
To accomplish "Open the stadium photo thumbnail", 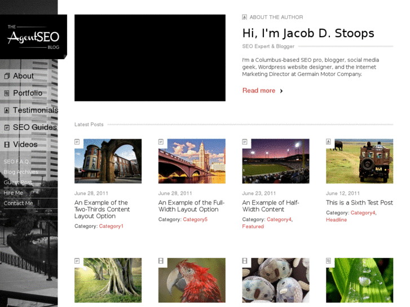I will (276, 161).
